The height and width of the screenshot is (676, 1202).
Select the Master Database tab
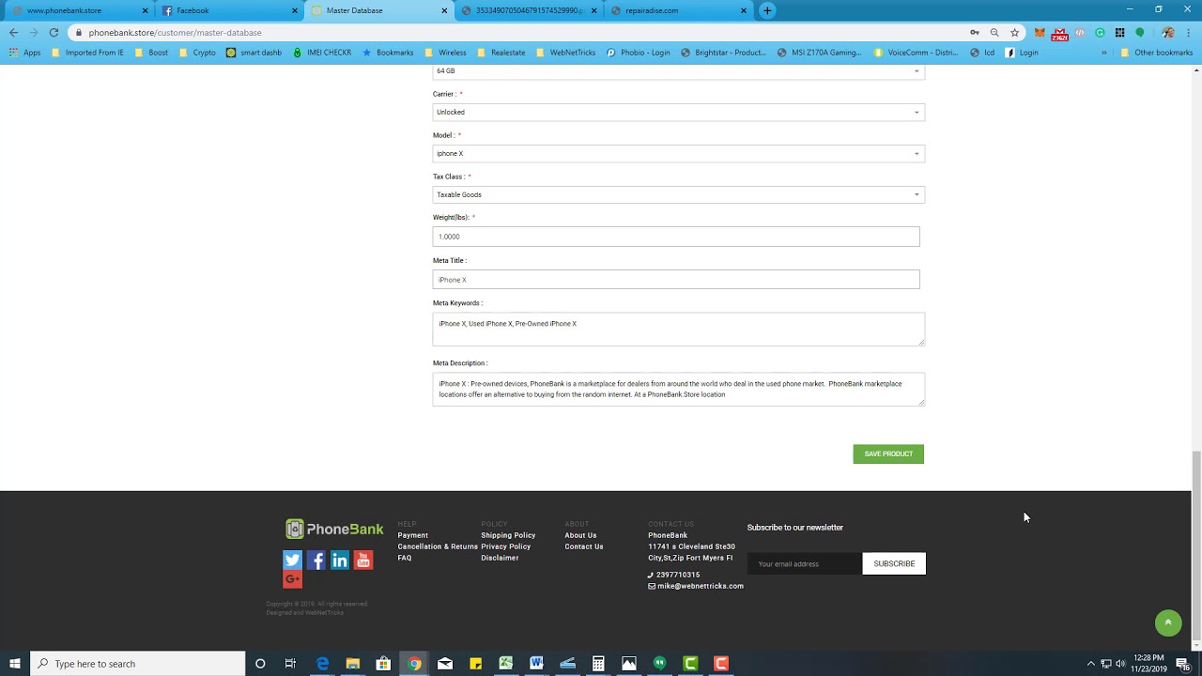[378, 10]
